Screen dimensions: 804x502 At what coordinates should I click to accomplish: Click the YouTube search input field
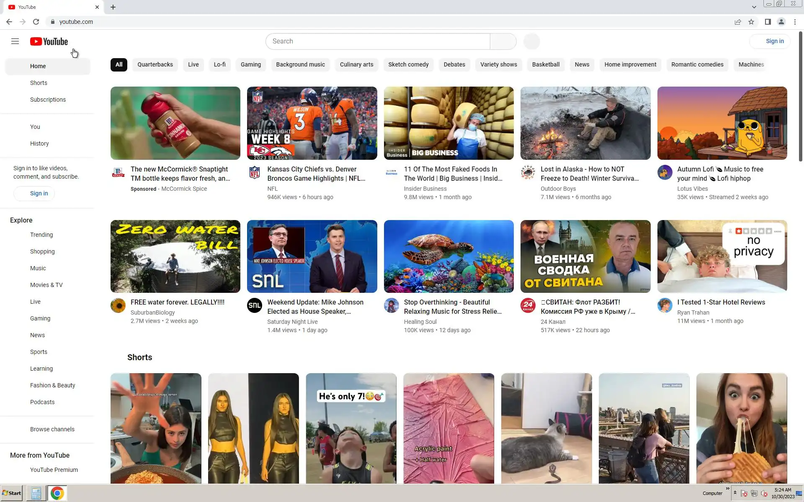(377, 41)
